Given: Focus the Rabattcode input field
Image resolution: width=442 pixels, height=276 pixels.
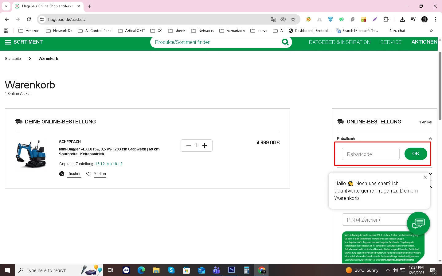Looking at the screenshot, I should click(370, 154).
